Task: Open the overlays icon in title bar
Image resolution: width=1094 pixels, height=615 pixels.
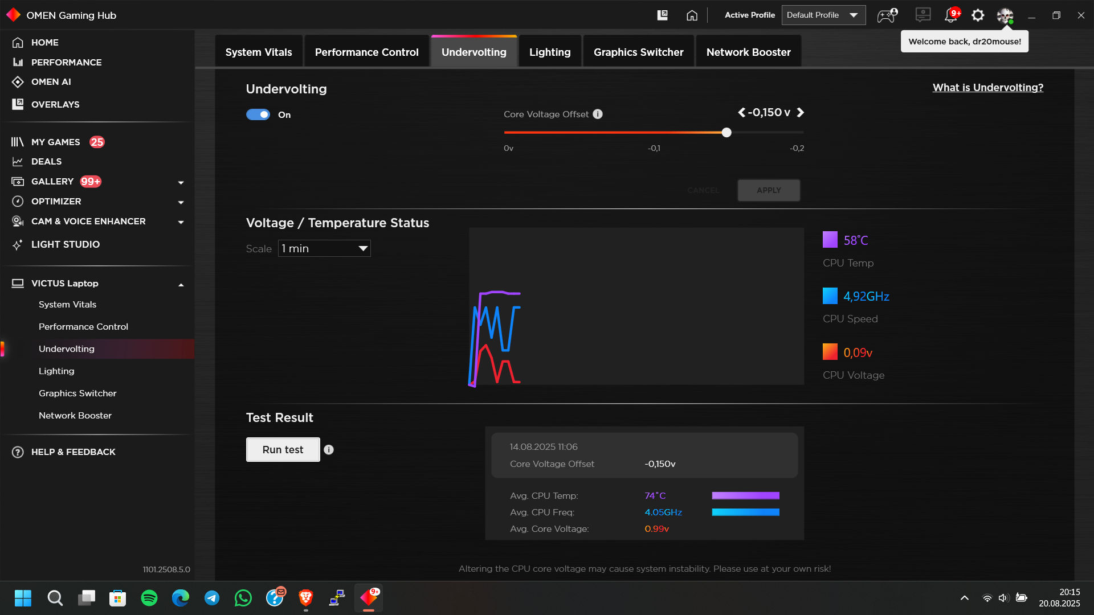Action: click(x=662, y=15)
